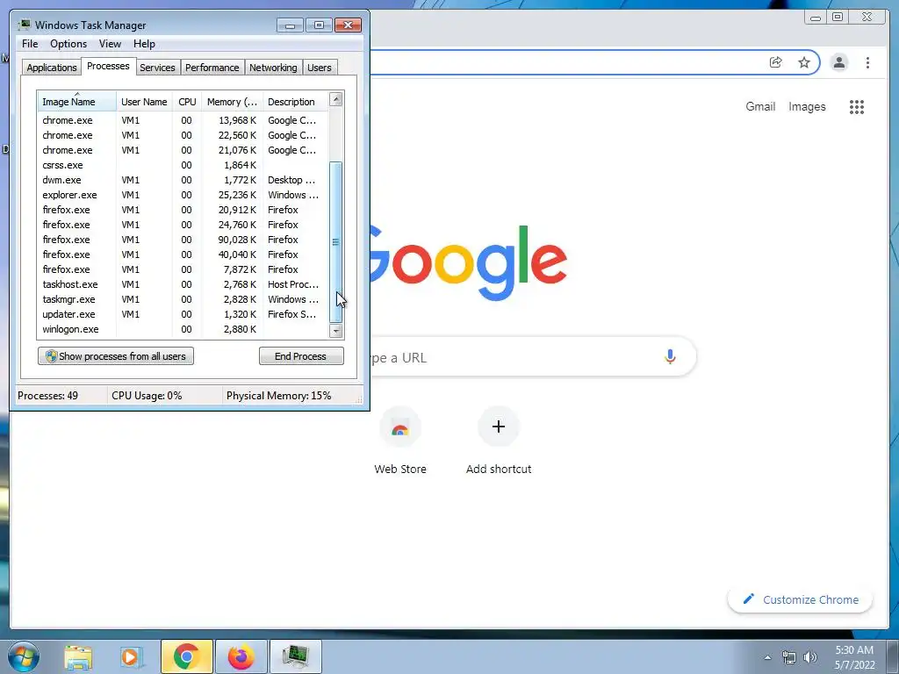The width and height of the screenshot is (899, 674).
Task: Switch to the Applications tab
Action: [x=52, y=68]
